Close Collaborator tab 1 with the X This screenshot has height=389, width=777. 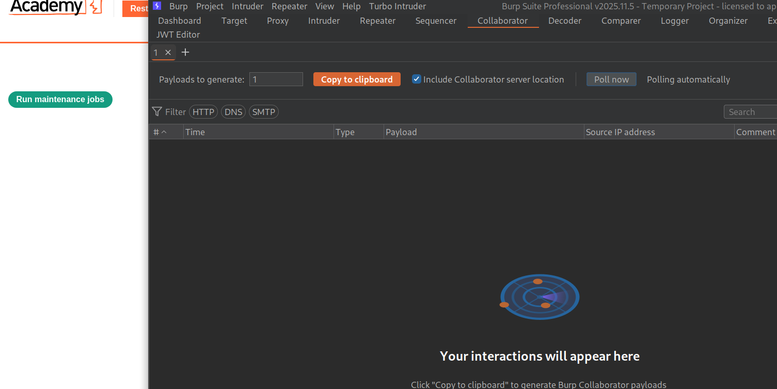coord(168,53)
